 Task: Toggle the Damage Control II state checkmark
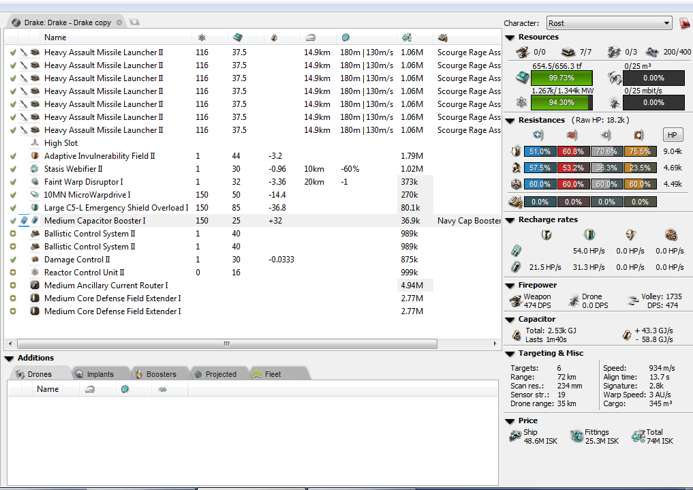click(13, 260)
